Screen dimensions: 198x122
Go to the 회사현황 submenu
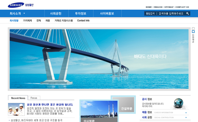(x=14, y=20)
